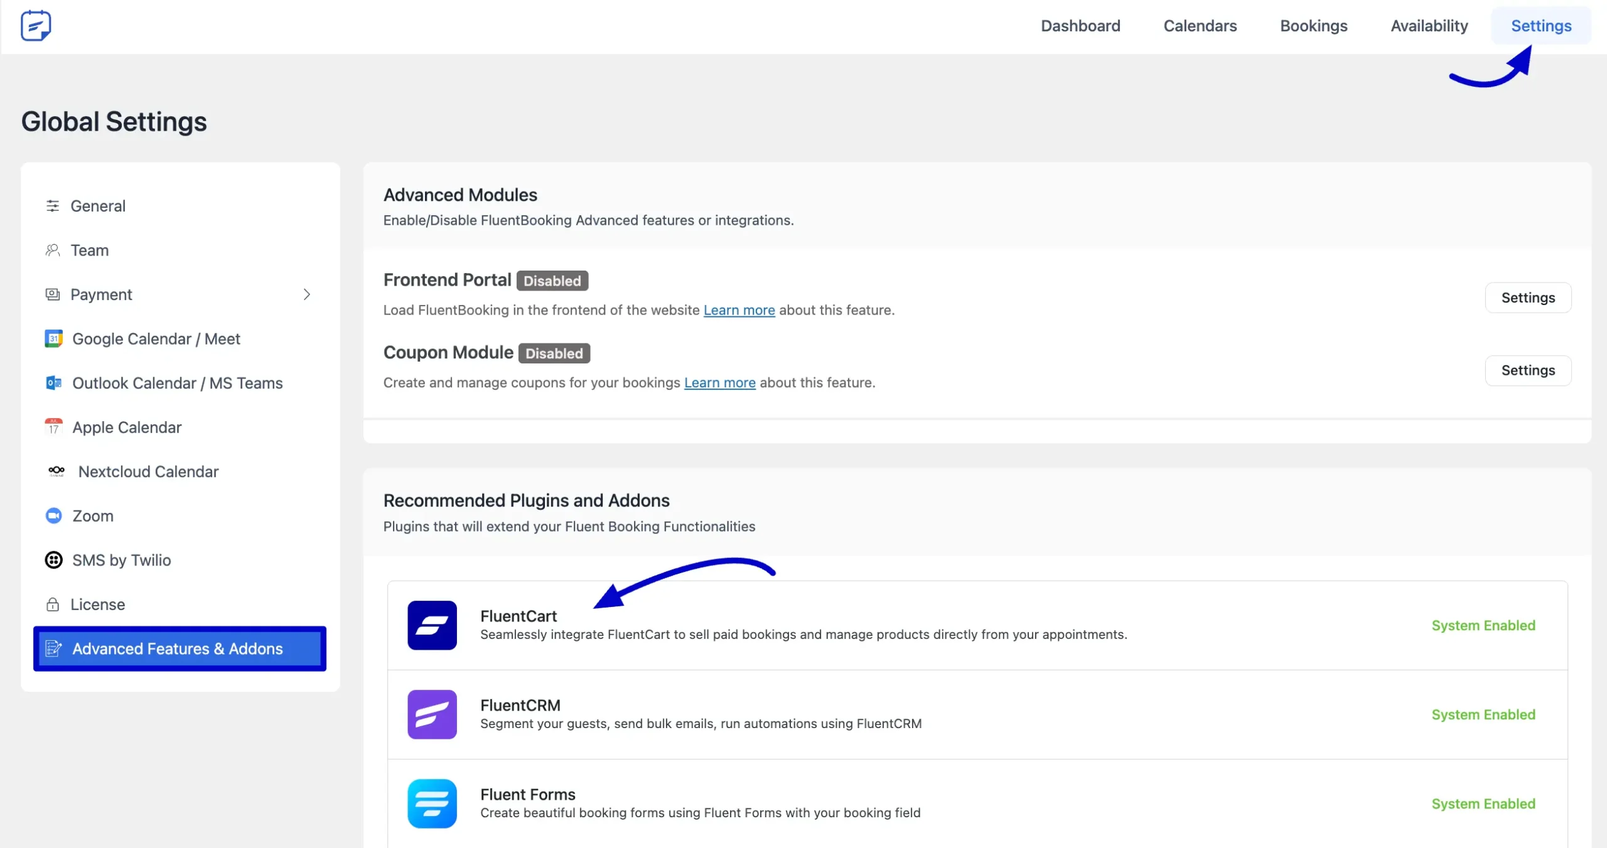Follow Frontend Portal Learn more link

739,310
